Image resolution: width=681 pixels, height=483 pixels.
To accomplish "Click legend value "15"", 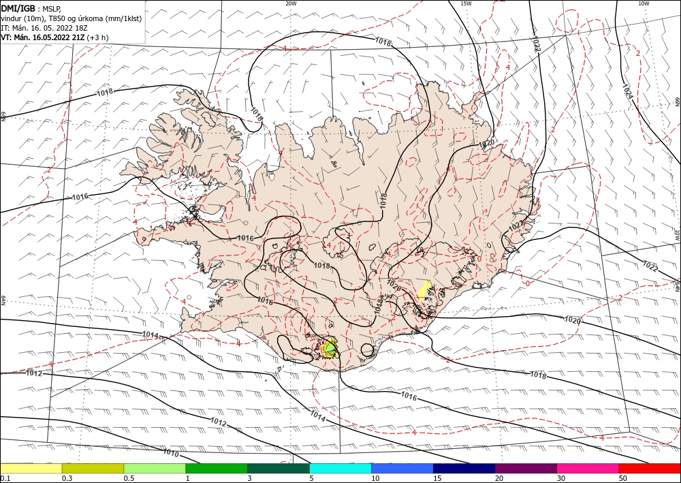I will click(437, 478).
